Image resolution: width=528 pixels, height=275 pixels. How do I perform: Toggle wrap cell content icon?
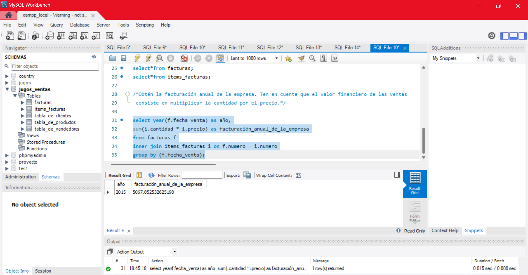[x=298, y=175]
